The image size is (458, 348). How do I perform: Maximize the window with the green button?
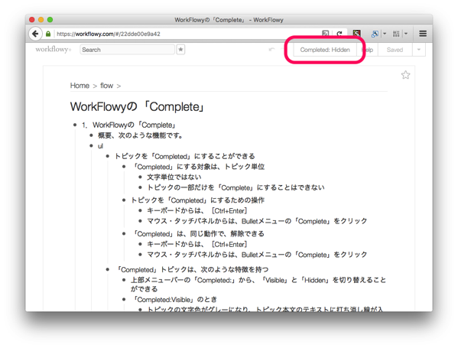point(50,20)
